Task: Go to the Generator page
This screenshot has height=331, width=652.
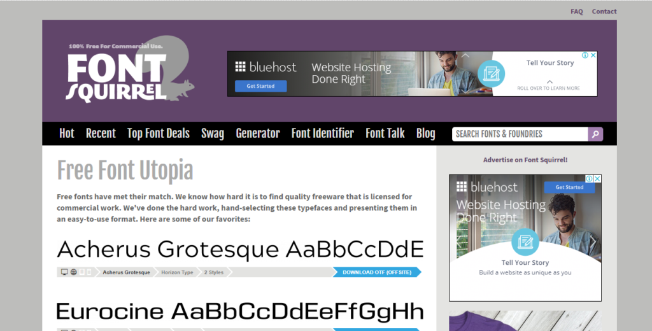Action: click(257, 134)
